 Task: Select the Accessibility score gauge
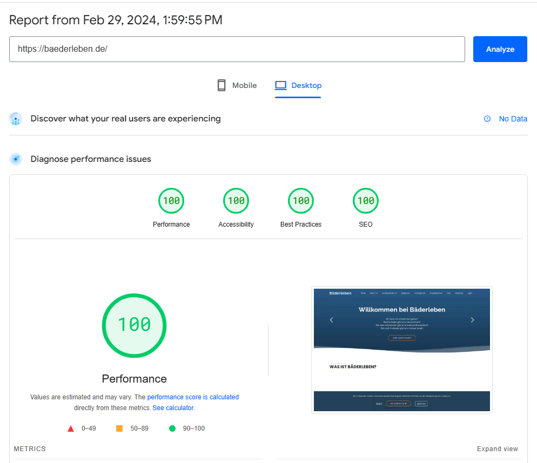(236, 201)
